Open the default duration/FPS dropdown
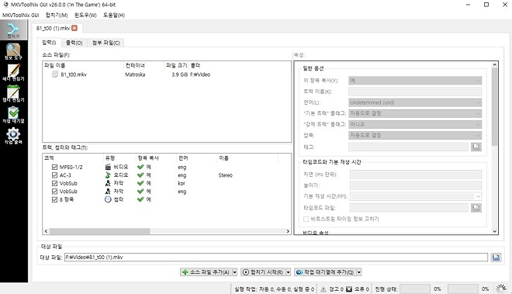The width and height of the screenshot is (512, 294). pos(416,196)
